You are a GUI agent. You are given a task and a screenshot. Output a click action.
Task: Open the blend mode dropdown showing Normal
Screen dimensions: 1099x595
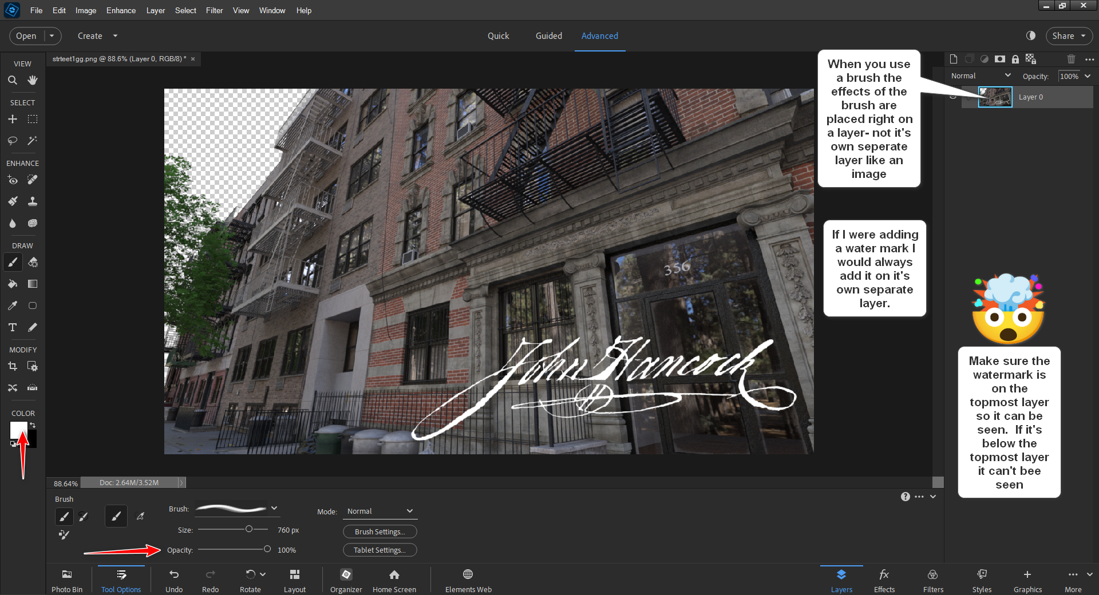[980, 76]
